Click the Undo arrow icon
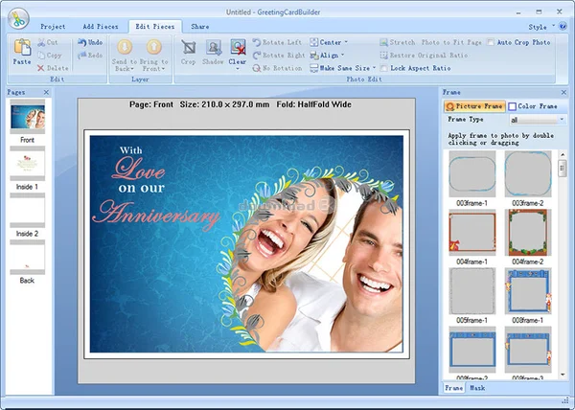 (81, 42)
